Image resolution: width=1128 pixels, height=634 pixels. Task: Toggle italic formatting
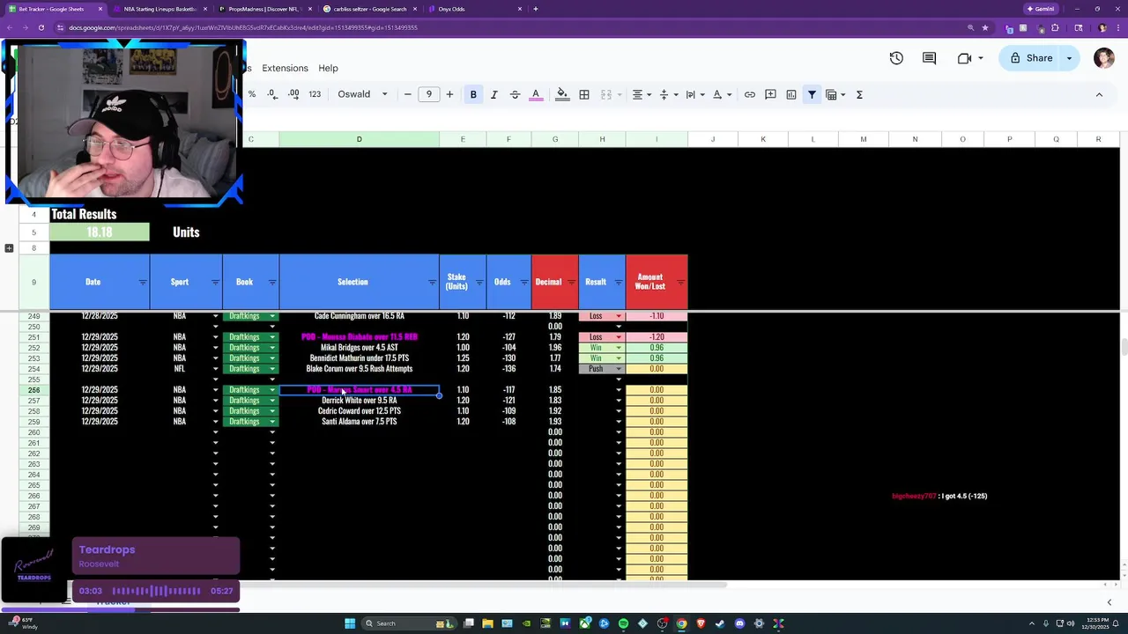[x=493, y=94]
